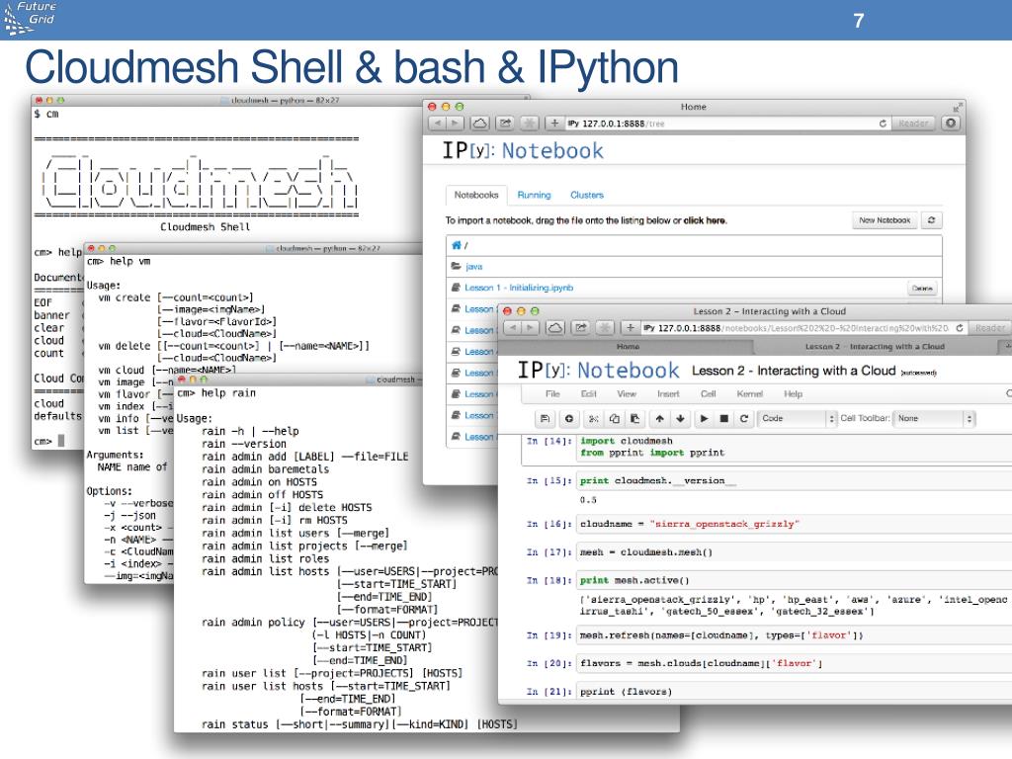This screenshot has width=1012, height=759.
Task: Open iCloud tabs in the Home window
Action: click(479, 124)
